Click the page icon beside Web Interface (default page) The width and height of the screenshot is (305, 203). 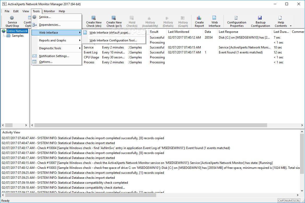85,33
